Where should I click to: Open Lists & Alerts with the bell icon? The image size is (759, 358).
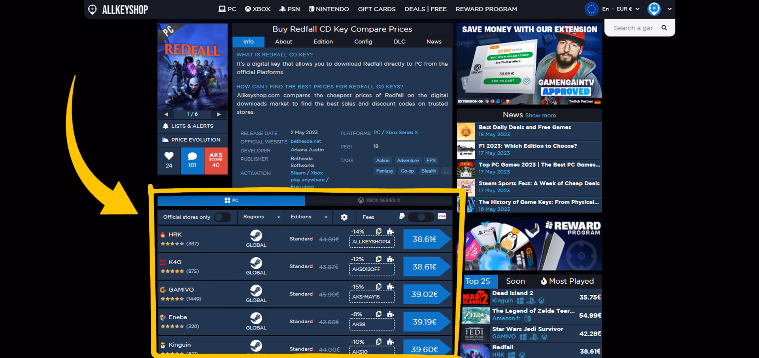pos(193,126)
